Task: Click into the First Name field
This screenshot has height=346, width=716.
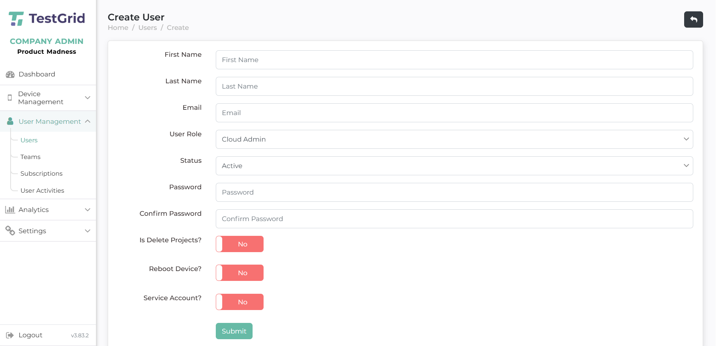Action: click(454, 60)
